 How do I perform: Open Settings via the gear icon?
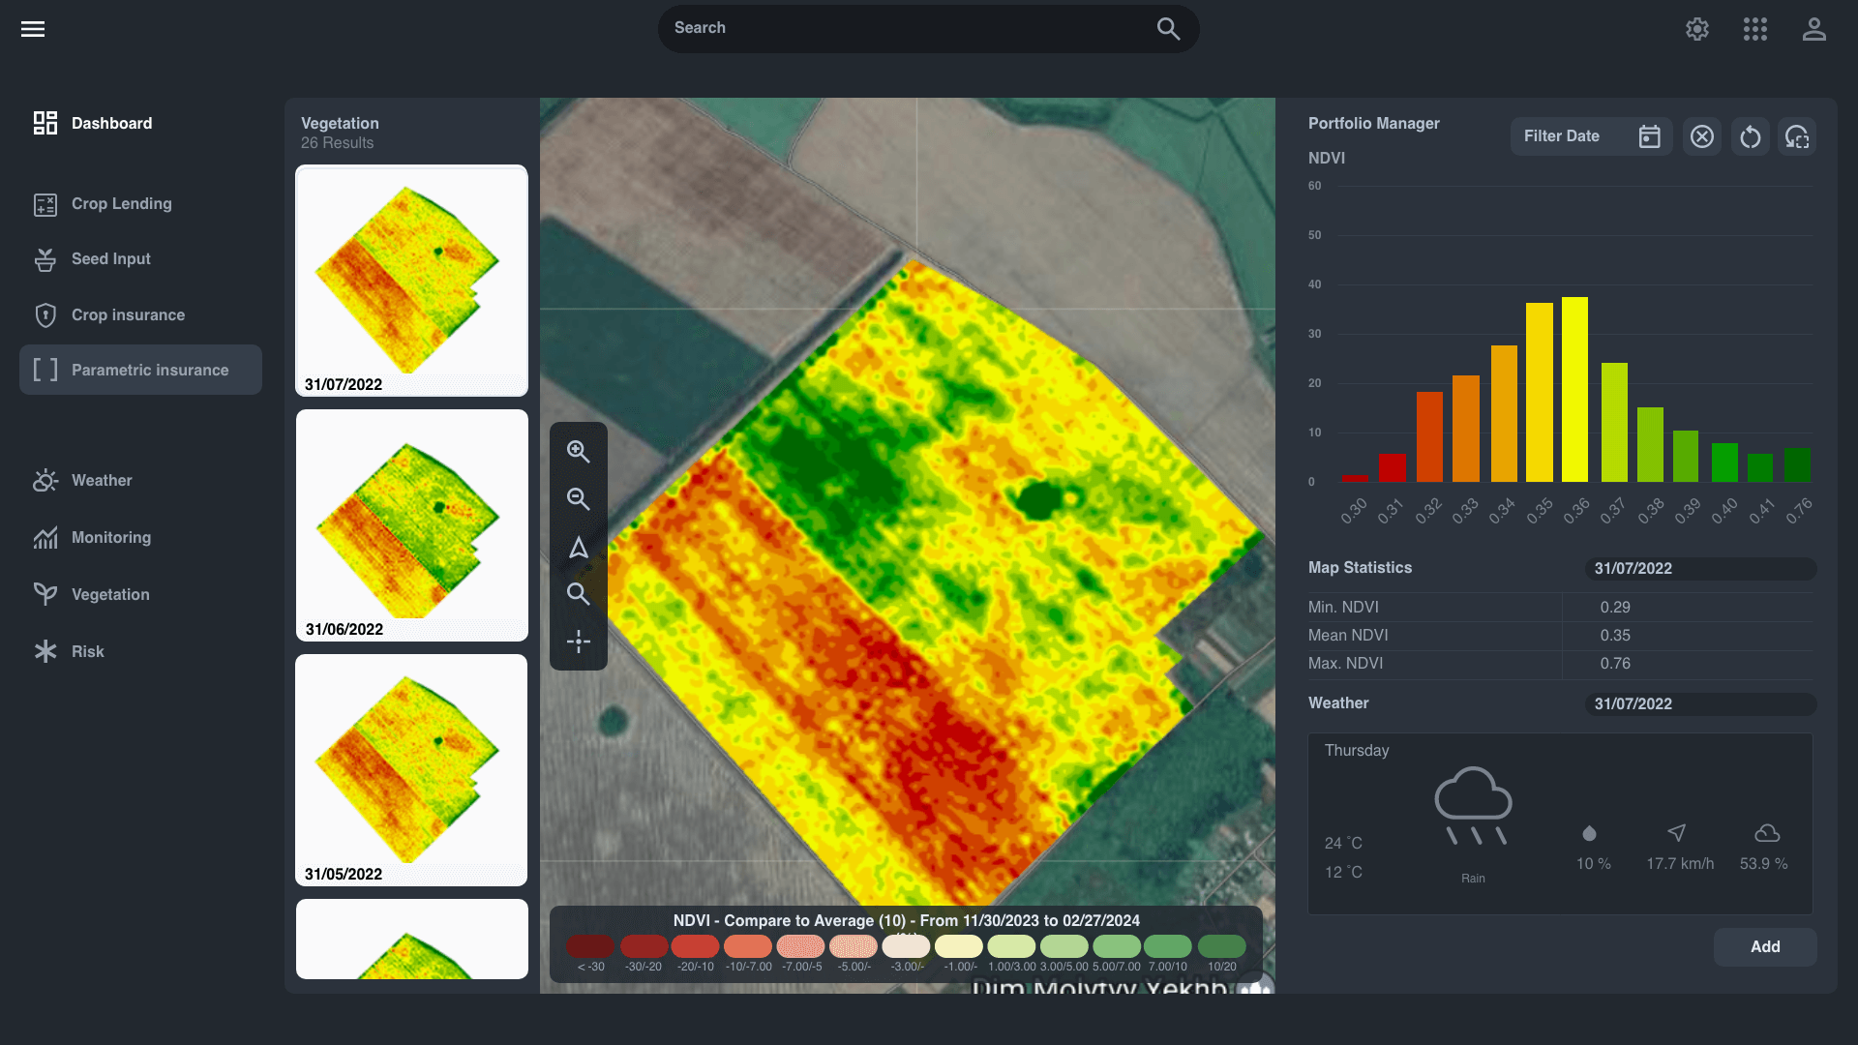pos(1697,29)
